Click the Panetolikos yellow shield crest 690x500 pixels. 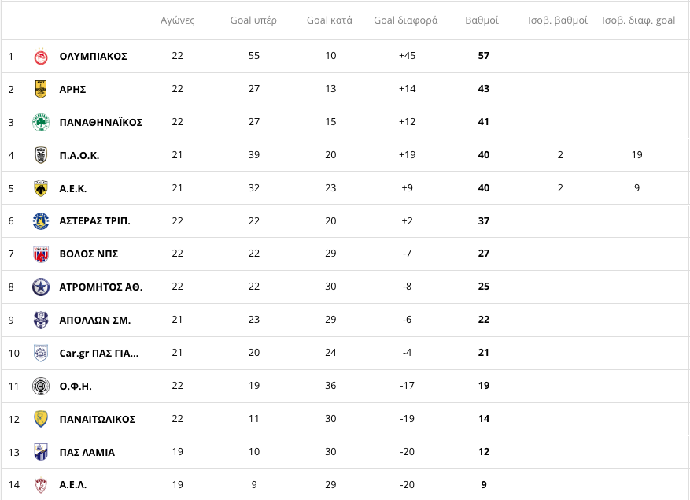(41, 419)
